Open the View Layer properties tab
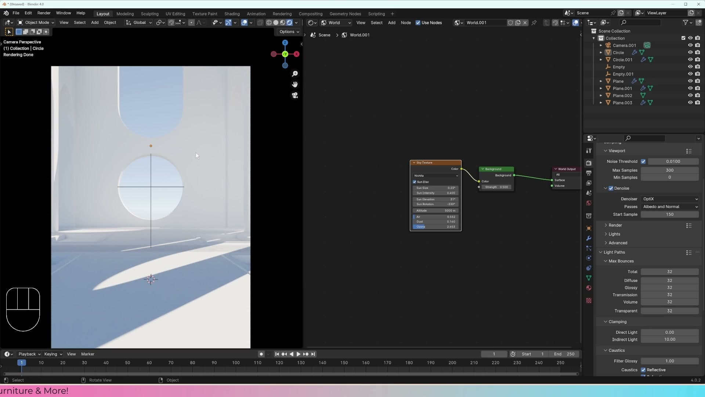Screen dimensions: 705x397 [x=589, y=183]
